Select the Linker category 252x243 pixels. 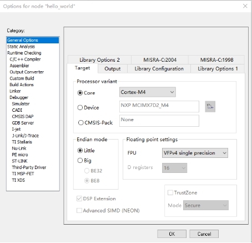pos(15,91)
